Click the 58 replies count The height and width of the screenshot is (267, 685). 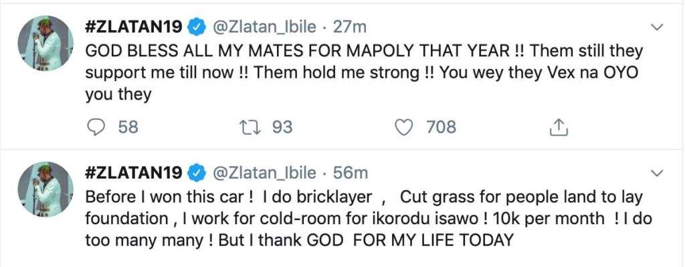128,127
